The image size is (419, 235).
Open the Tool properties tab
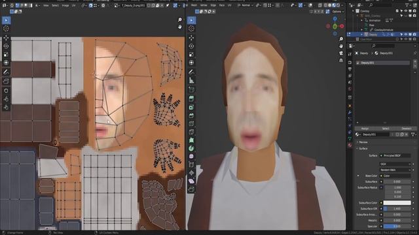coord(350,54)
